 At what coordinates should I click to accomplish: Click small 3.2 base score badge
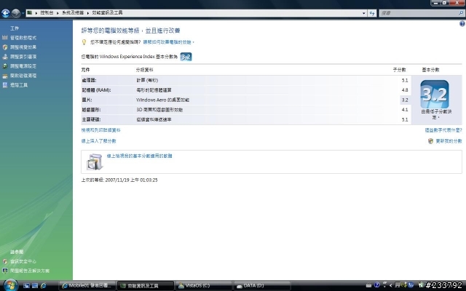186,57
